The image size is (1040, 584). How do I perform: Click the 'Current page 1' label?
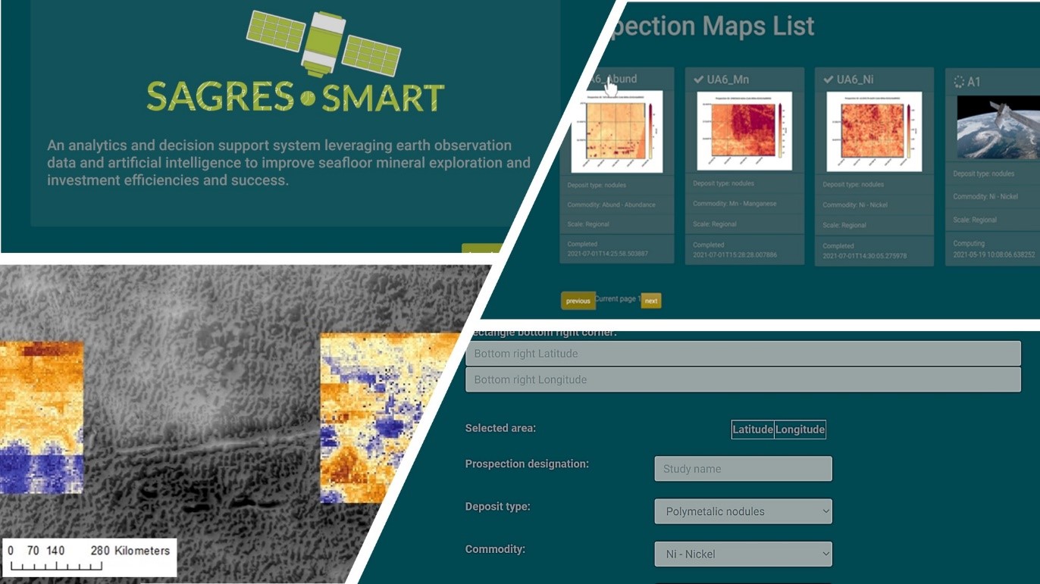tap(618, 299)
